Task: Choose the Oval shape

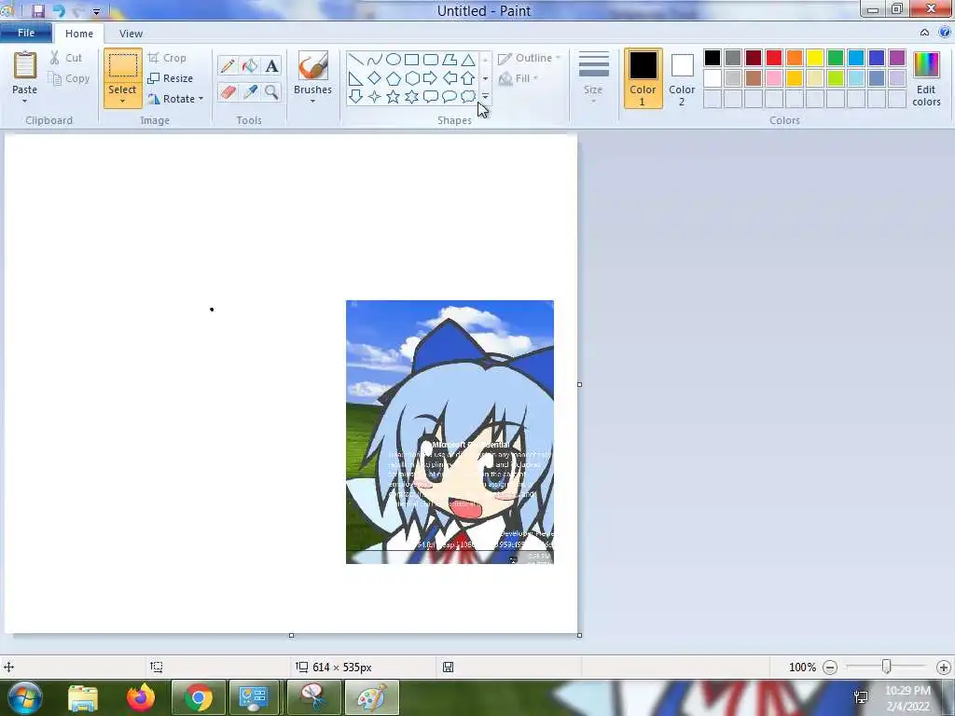Action: (394, 60)
